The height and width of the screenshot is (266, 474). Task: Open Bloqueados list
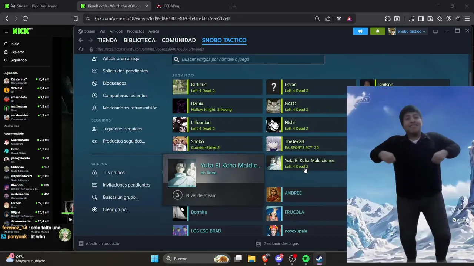click(x=114, y=83)
